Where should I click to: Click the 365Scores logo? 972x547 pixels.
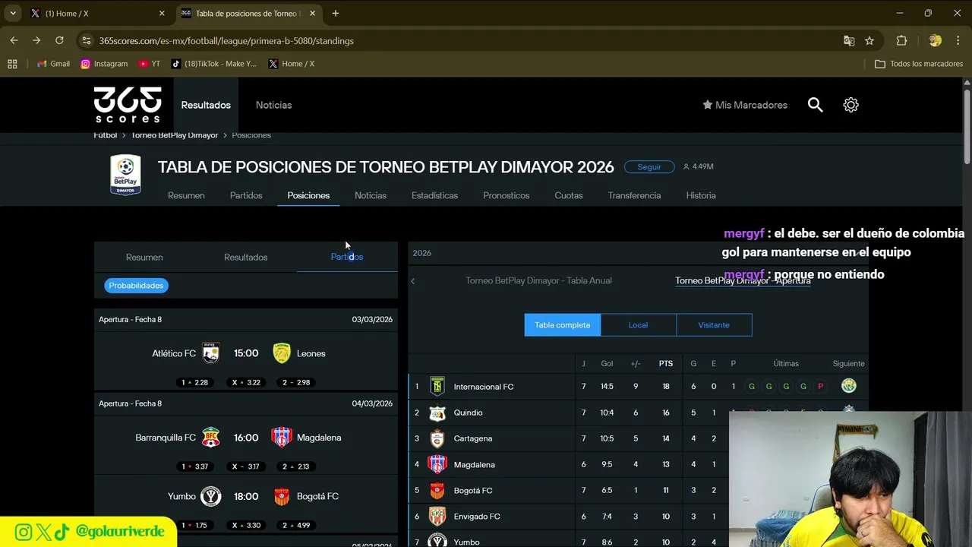(x=128, y=105)
